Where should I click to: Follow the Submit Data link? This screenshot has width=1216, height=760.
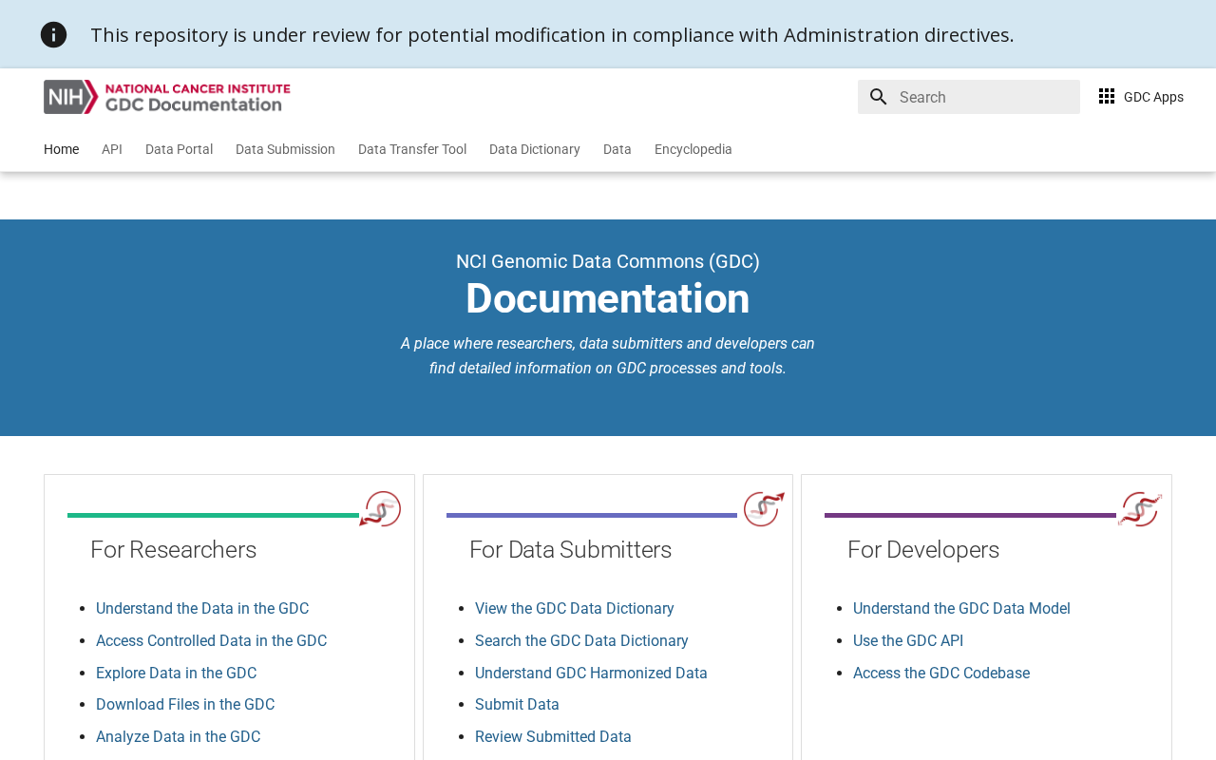[x=517, y=705]
